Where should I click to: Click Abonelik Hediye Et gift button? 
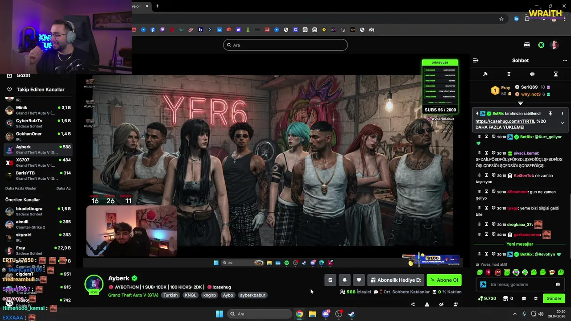[x=396, y=280]
